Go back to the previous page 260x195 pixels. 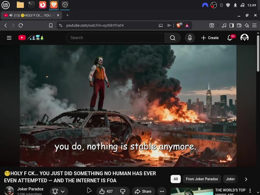[6, 25]
